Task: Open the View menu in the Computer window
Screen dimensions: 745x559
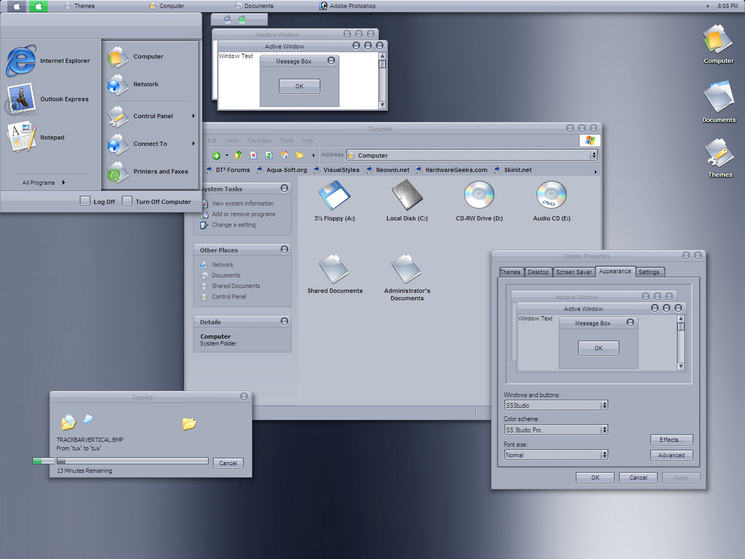Action: coord(231,141)
